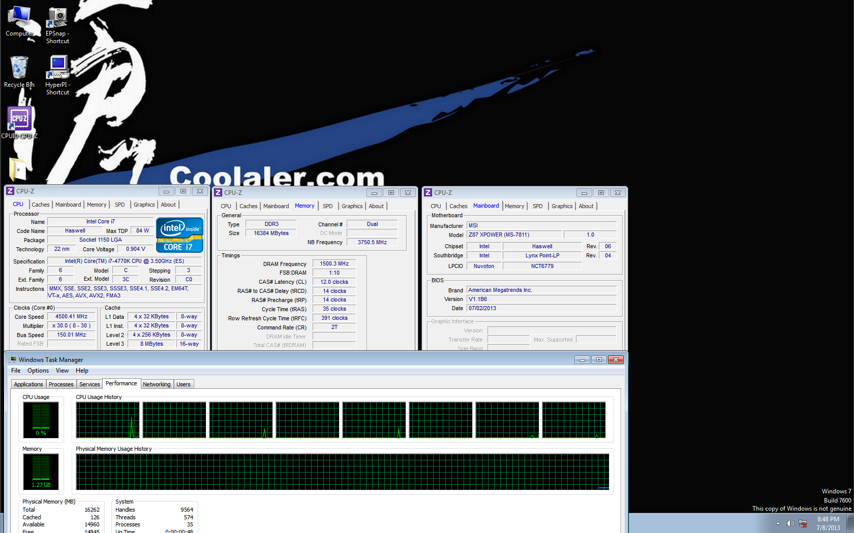This screenshot has width=854, height=533.
Task: Click the CPU-Z logo in the right window title bar
Action: pos(428,193)
